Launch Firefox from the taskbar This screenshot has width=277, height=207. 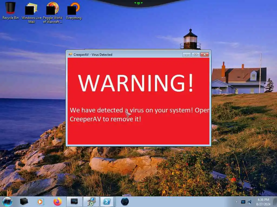58,202
